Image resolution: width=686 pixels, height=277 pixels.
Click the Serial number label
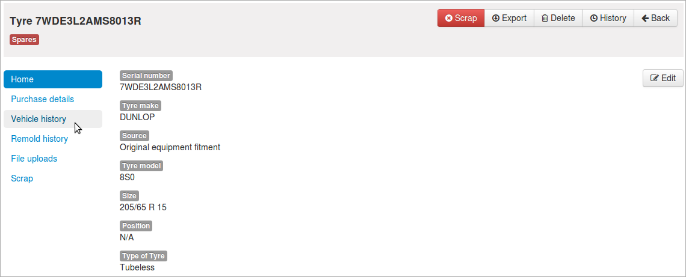(x=146, y=76)
